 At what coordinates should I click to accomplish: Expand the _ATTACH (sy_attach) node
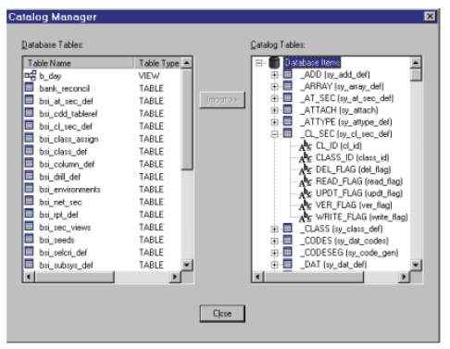pyautogui.click(x=274, y=110)
